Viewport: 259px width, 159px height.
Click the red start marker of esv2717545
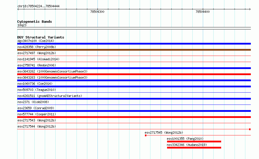(x=146, y=135)
